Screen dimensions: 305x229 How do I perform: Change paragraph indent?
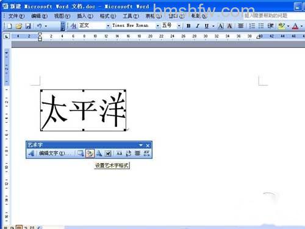(270, 26)
